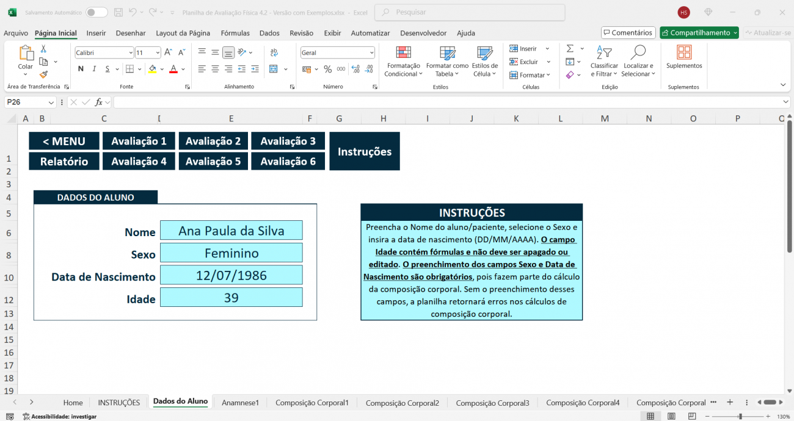Click the increase decimal places icon
The image size is (794, 421).
tap(355, 69)
